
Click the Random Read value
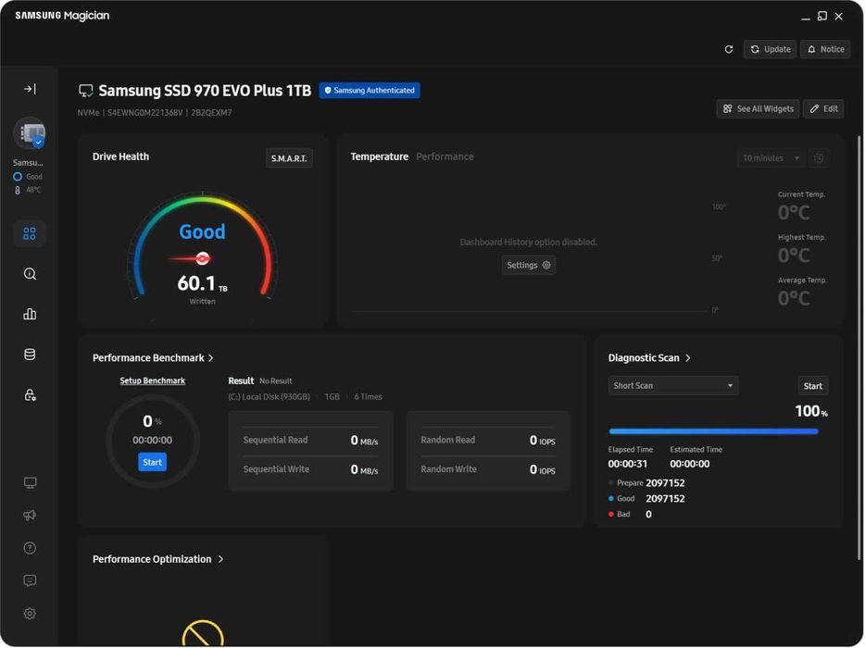[x=543, y=440]
